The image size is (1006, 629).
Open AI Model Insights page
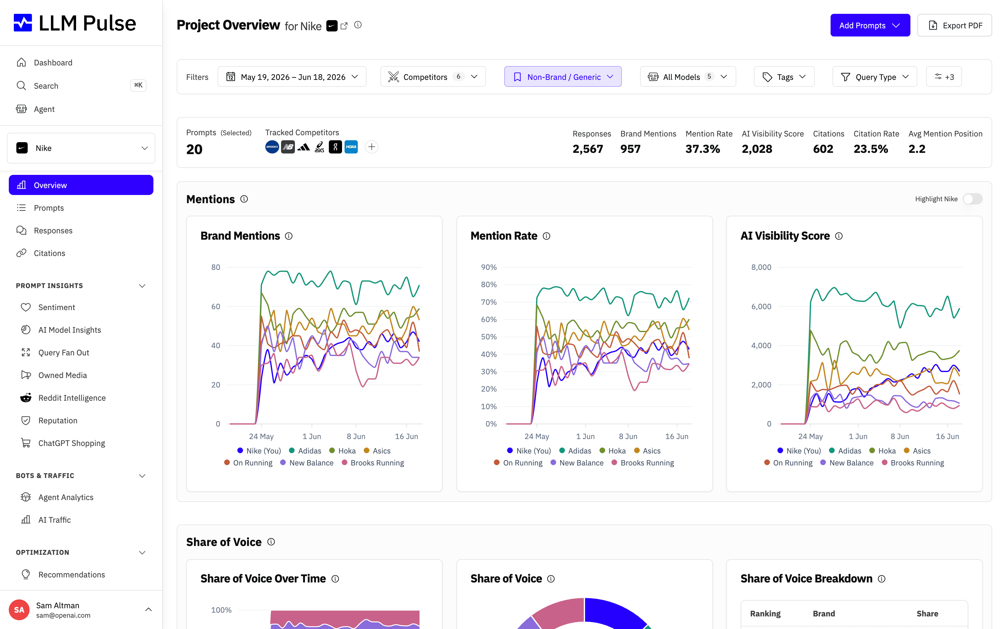(x=81, y=330)
